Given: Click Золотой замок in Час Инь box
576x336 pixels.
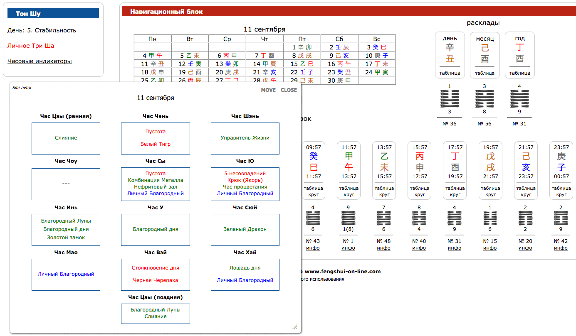Looking at the screenshot, I should [66, 238].
